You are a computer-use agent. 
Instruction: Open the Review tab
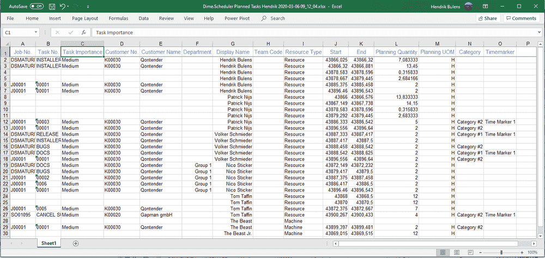point(166,19)
